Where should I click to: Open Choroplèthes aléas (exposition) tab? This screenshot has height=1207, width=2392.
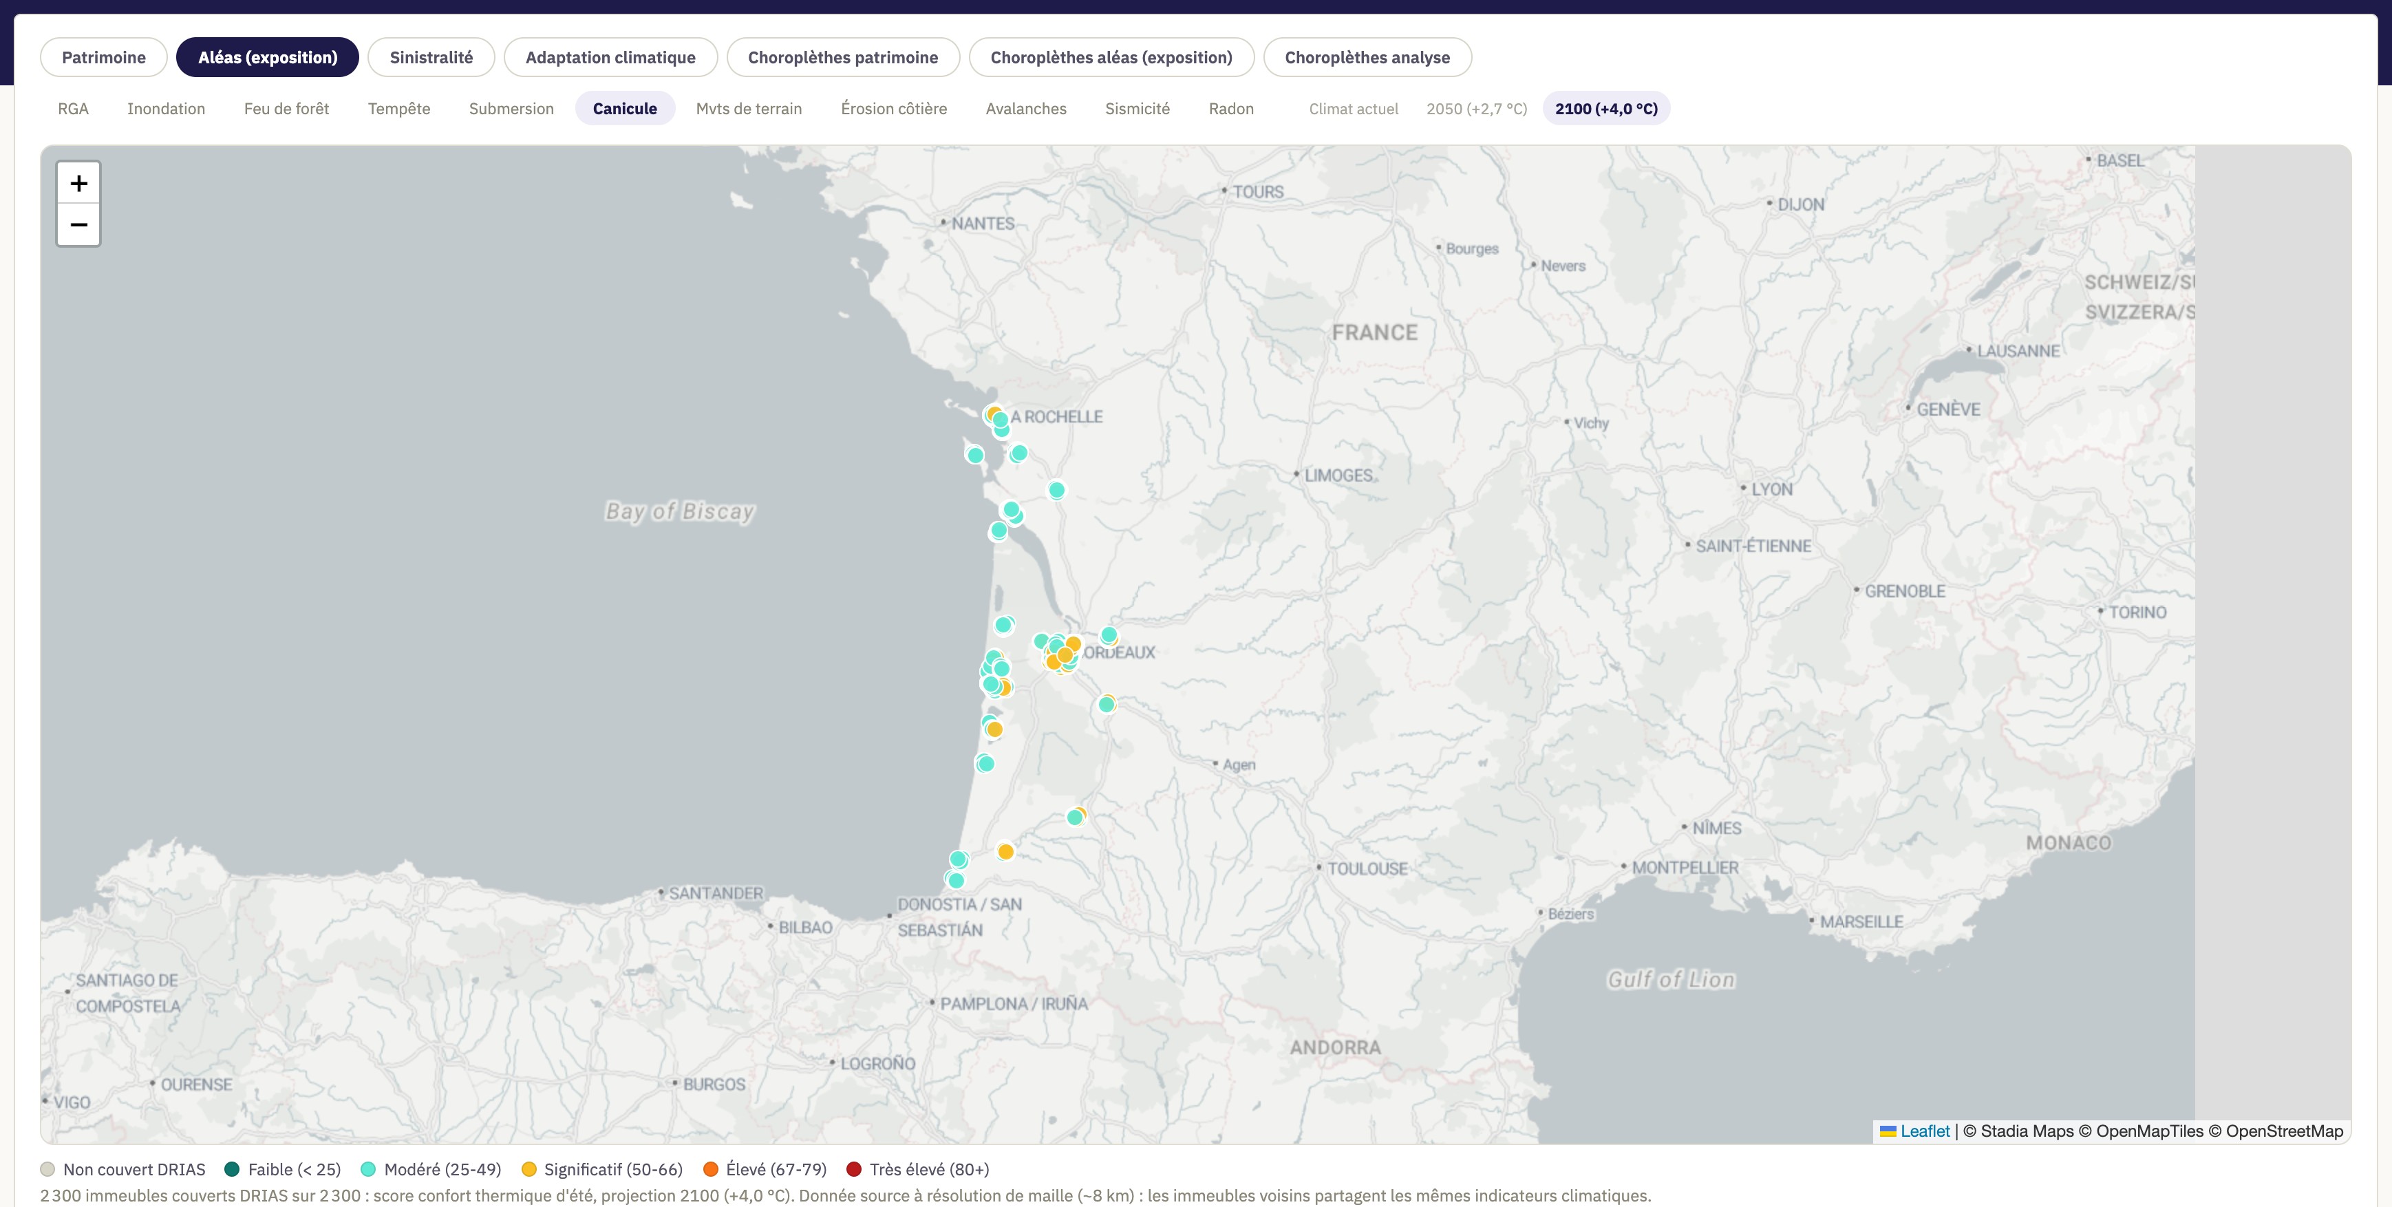(x=1111, y=58)
